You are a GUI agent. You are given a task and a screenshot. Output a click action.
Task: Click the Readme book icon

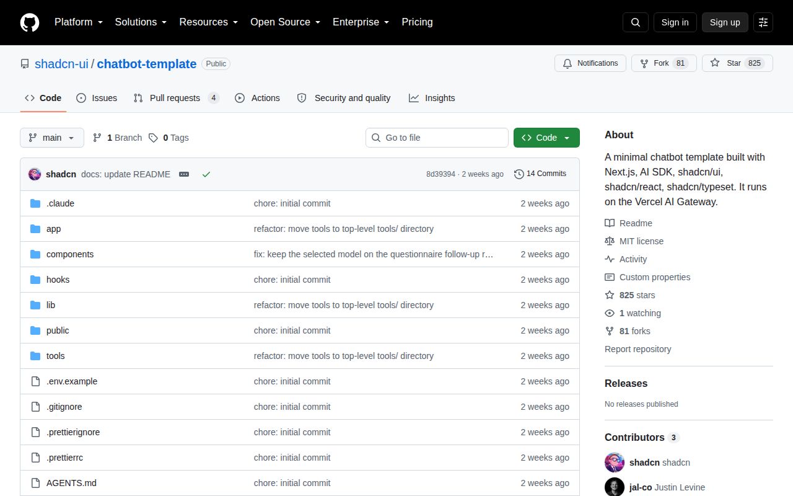[610, 223]
